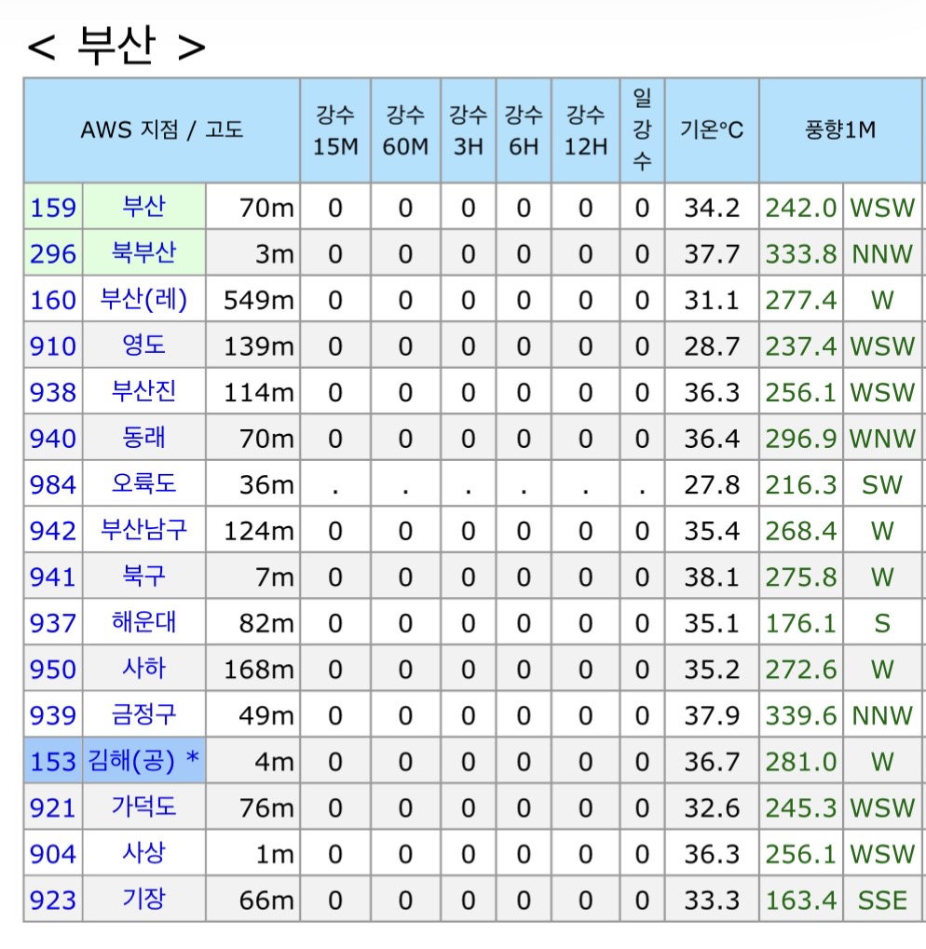Open the 오륙도 station link
Viewport: 926px width, 949px height.
(x=143, y=483)
